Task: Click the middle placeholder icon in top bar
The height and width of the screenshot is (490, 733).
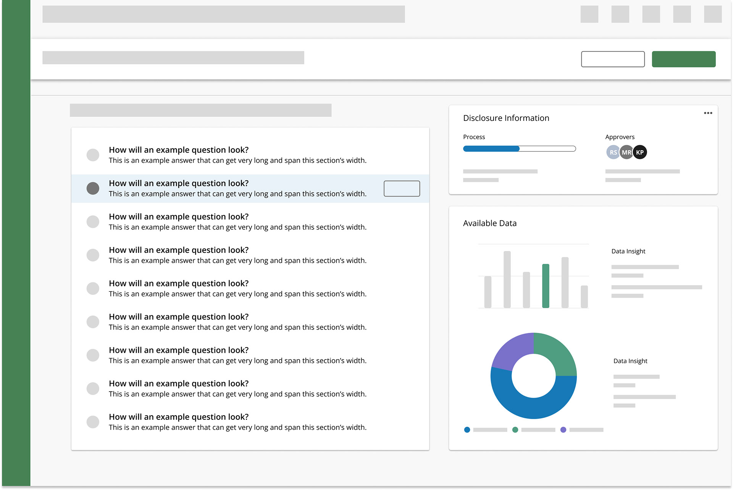Action: coord(651,14)
